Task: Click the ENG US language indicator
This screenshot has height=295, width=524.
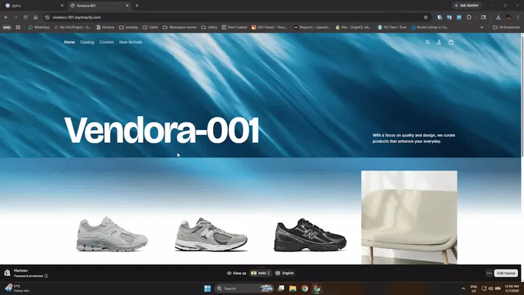Action: (x=474, y=288)
